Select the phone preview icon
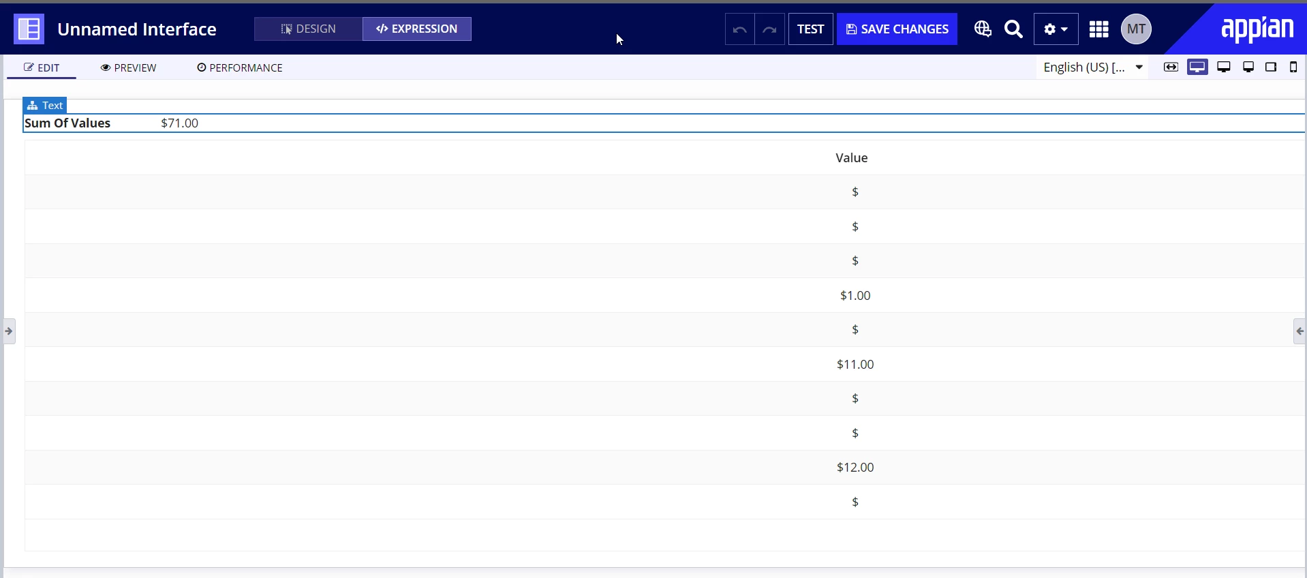Viewport: 1307px width, 578px height. pos(1293,67)
